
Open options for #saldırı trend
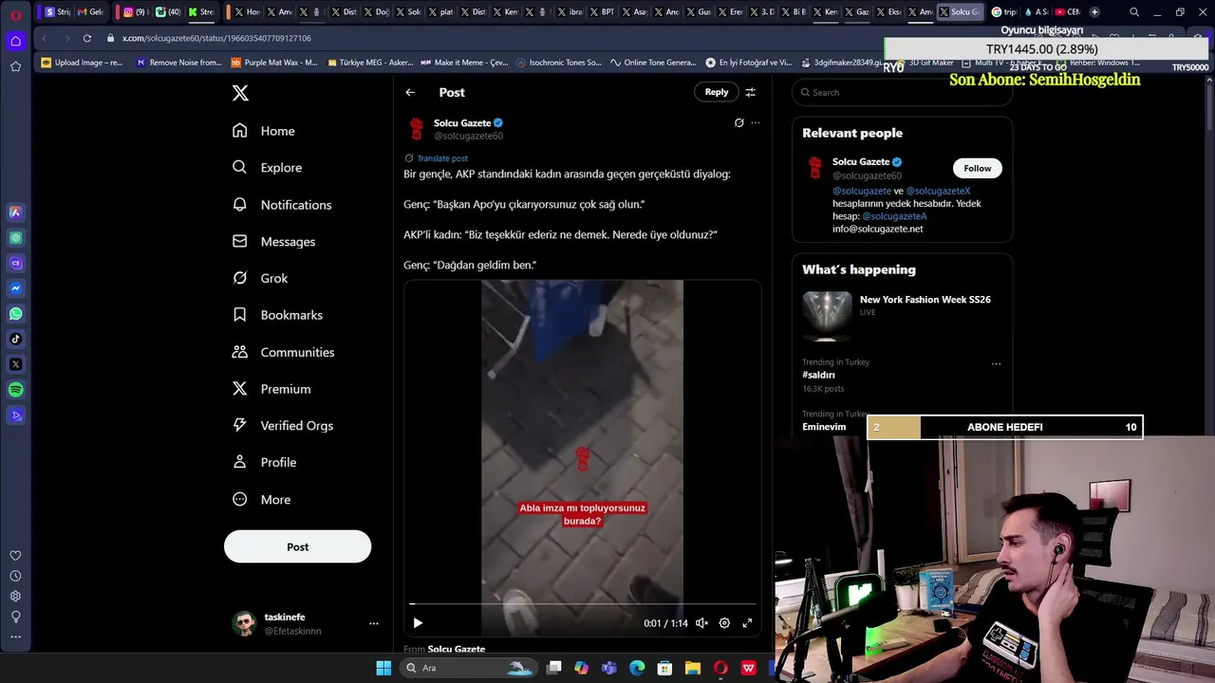[x=996, y=363]
